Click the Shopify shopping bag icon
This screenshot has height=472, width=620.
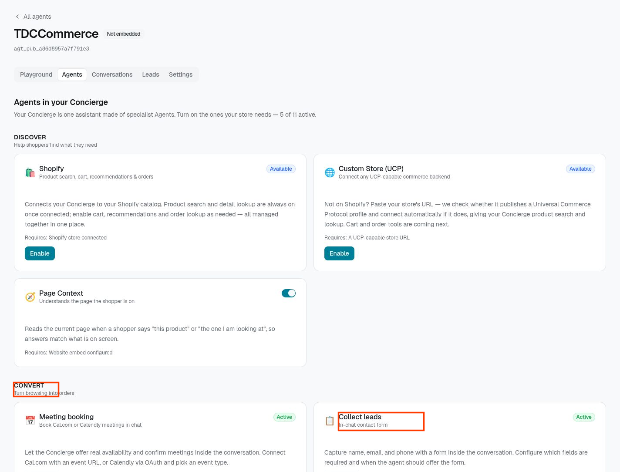30,172
